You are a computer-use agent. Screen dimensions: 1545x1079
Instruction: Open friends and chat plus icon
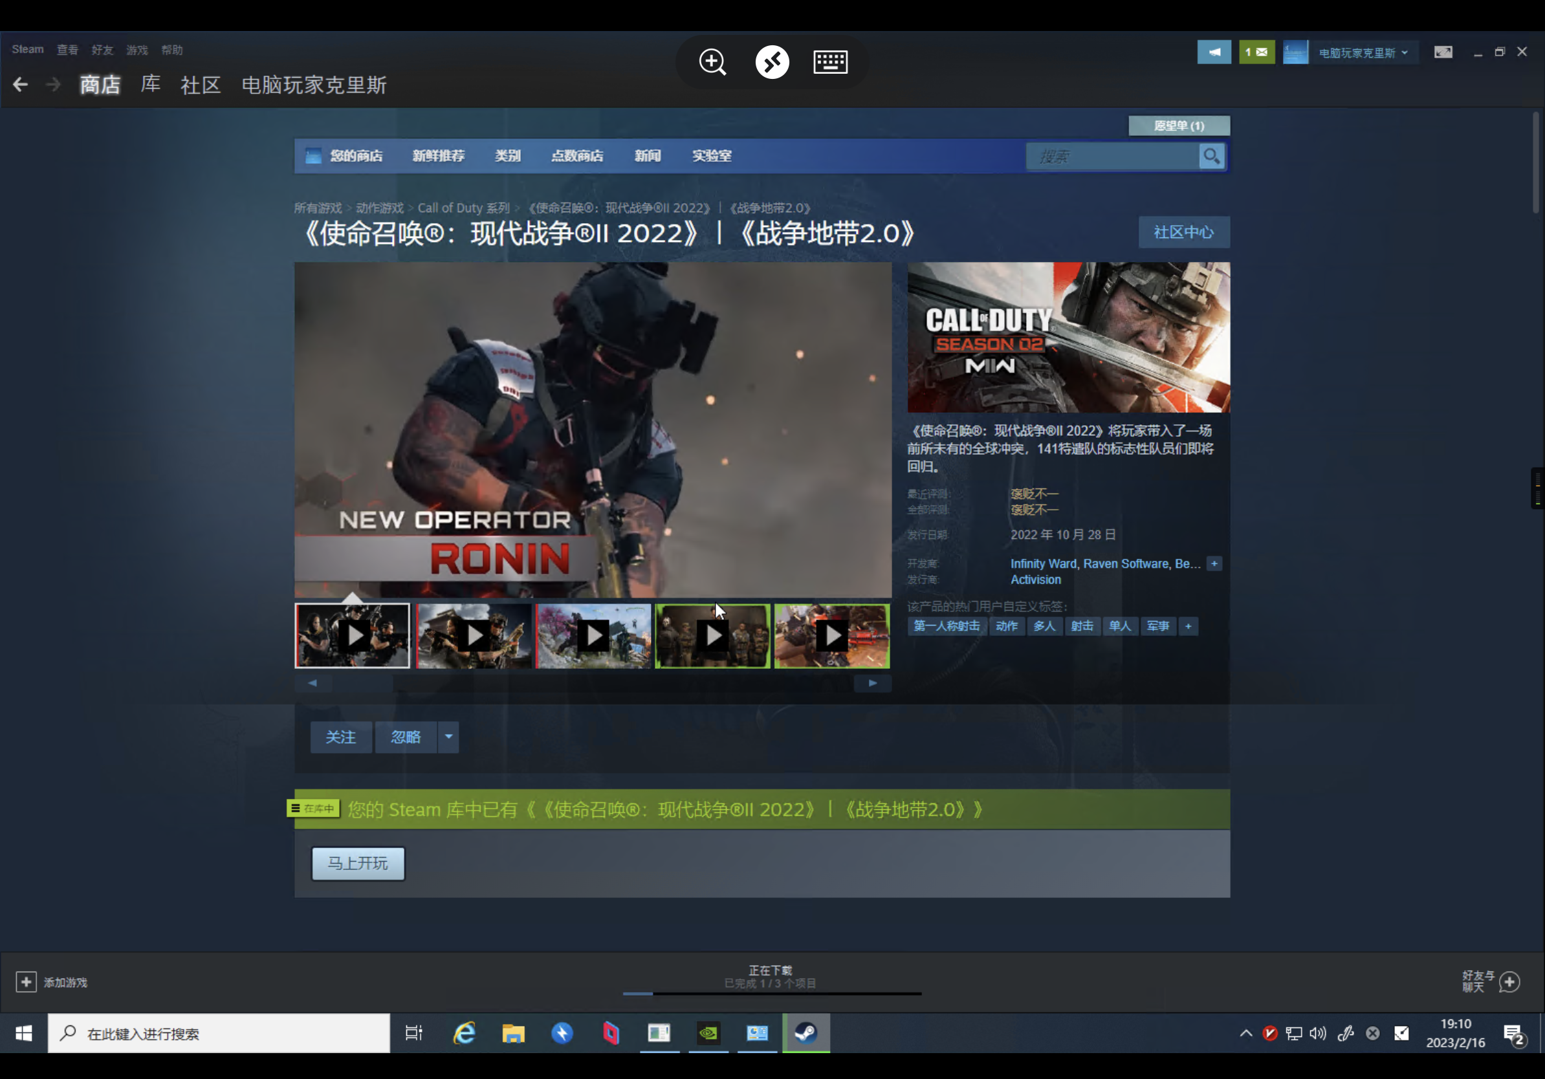point(1510,981)
